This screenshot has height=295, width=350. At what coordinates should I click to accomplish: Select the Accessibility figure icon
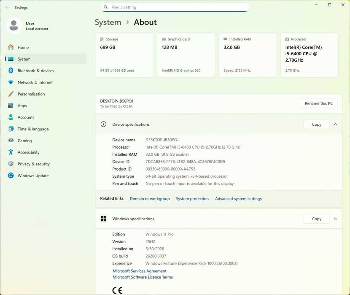tap(11, 152)
